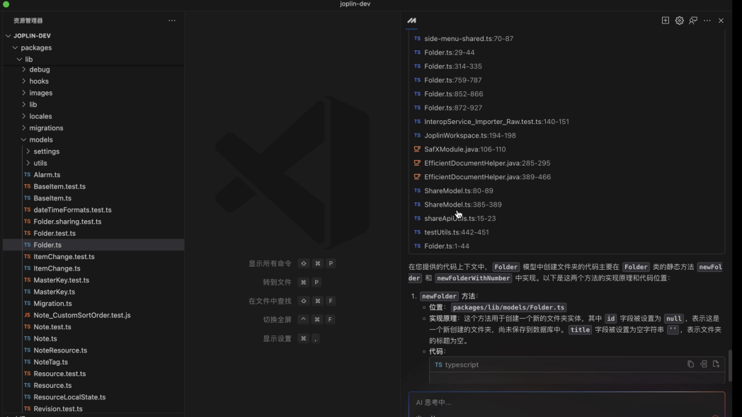
Task: Click the AI assistant tab logo icon
Action: tap(411, 21)
